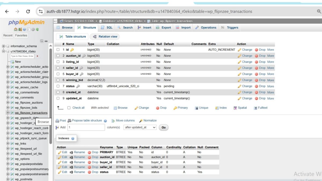
Task: Open navigation panel settings gear icon
Action: pyautogui.click(x=33, y=29)
